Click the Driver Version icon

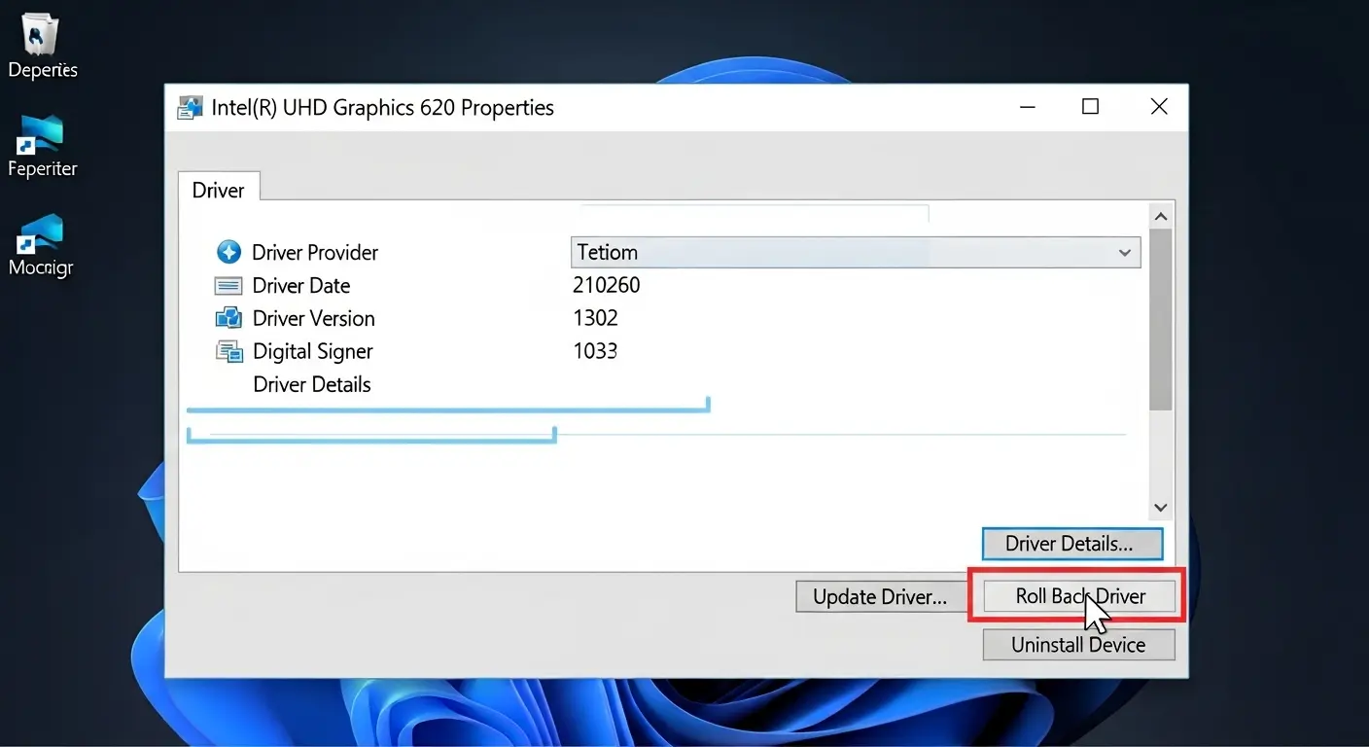(228, 318)
